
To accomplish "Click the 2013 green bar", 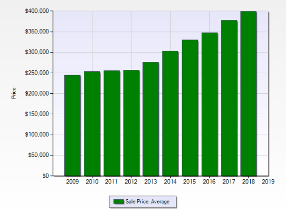I will coord(151,119).
